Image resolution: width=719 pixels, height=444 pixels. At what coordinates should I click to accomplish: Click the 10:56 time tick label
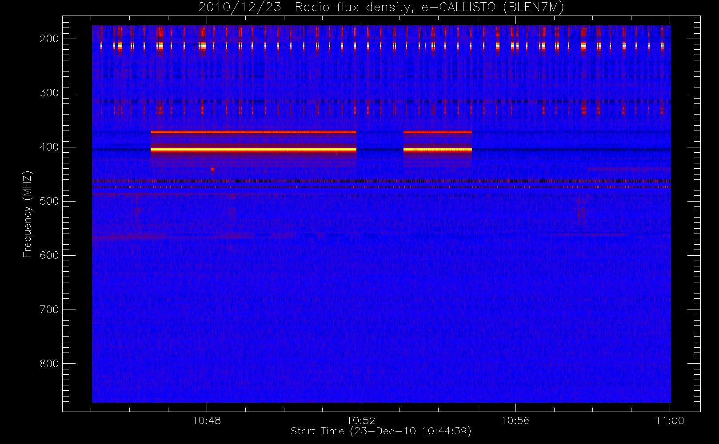pos(515,420)
